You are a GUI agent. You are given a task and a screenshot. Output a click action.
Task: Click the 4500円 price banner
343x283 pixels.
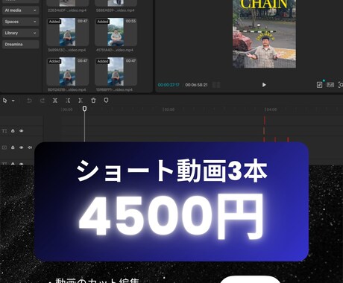pyautogui.click(x=171, y=202)
